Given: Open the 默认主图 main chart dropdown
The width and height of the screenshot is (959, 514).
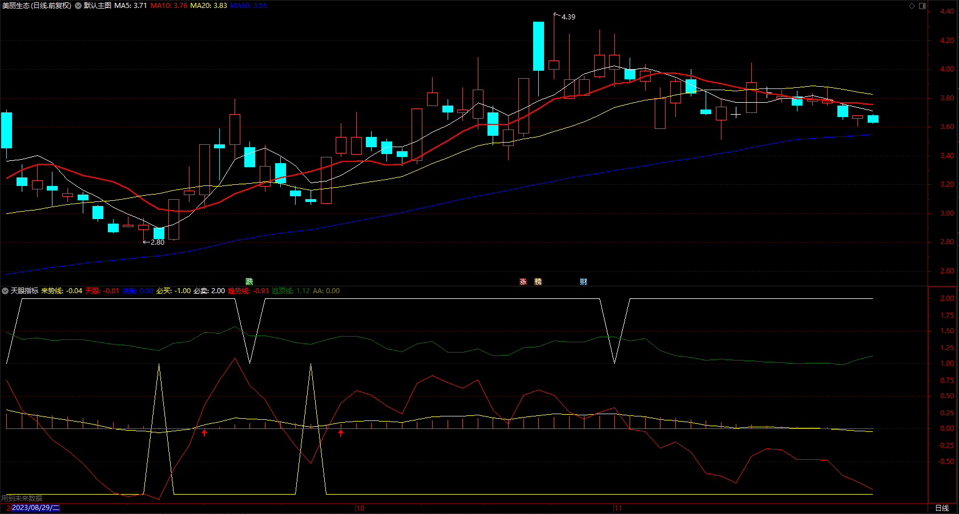Looking at the screenshot, I should point(78,6).
